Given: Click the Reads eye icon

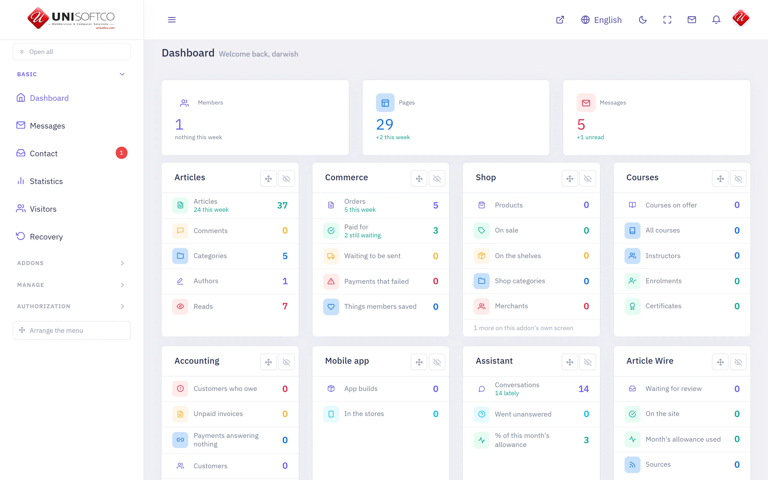Looking at the screenshot, I should tap(180, 306).
